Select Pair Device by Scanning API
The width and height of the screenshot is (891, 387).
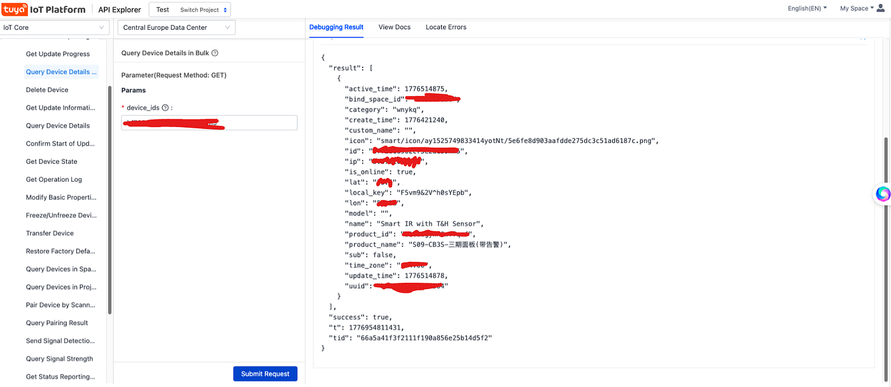click(60, 305)
